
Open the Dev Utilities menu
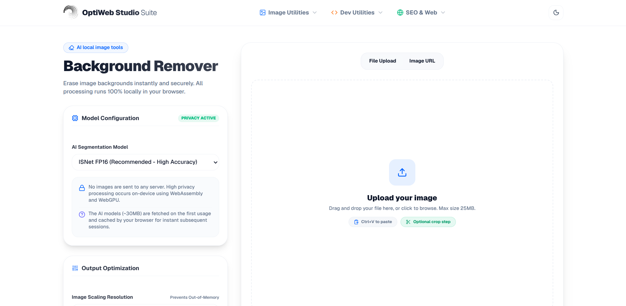357,13
